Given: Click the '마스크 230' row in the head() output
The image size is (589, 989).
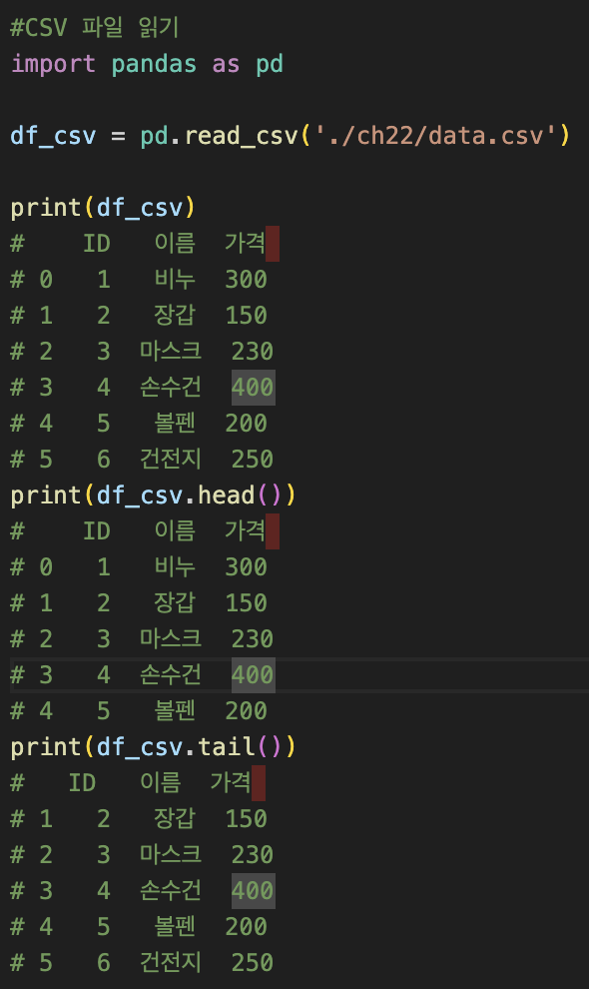Looking at the screenshot, I should [143, 639].
